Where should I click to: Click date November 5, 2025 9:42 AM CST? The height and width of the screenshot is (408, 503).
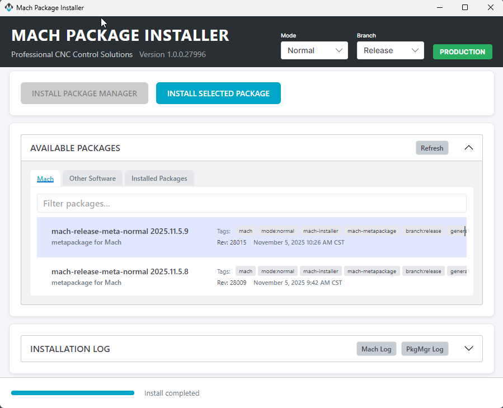pyautogui.click(x=298, y=283)
